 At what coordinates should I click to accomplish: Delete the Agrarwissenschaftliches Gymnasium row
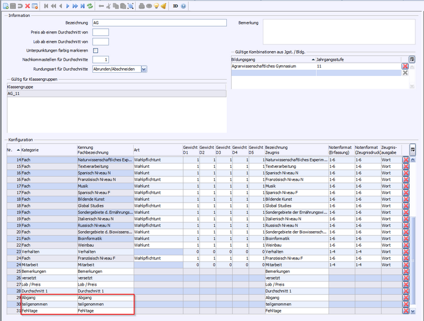coord(405,66)
